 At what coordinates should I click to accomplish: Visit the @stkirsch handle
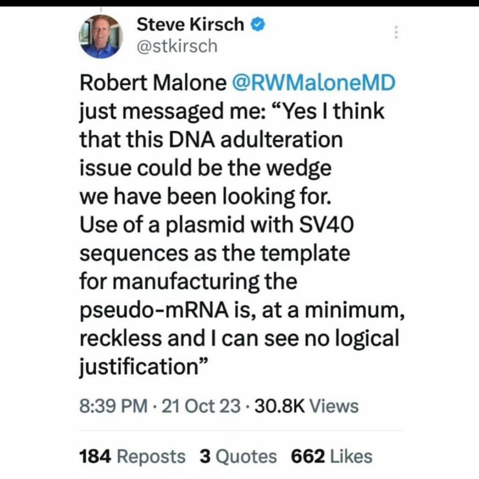click(177, 46)
